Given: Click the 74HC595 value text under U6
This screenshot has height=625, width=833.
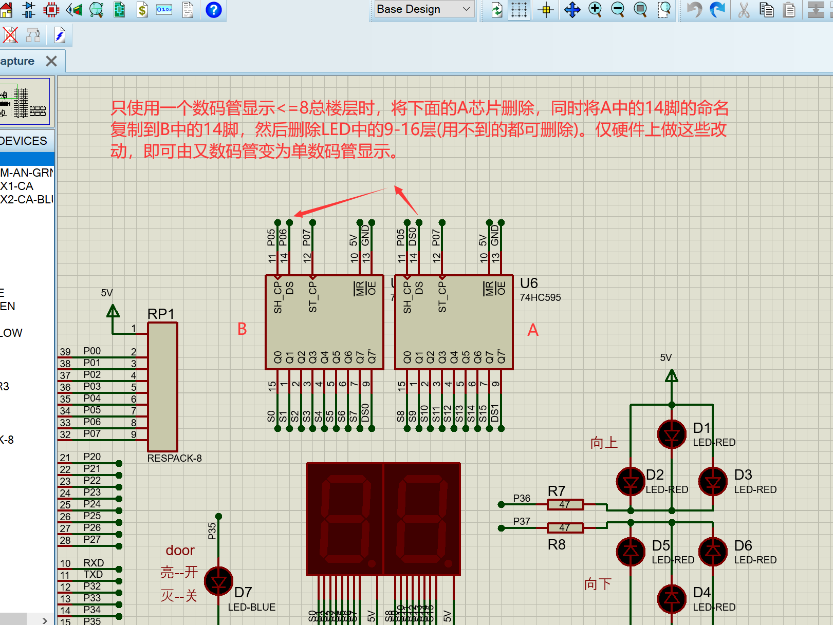Looking at the screenshot, I should click(540, 297).
